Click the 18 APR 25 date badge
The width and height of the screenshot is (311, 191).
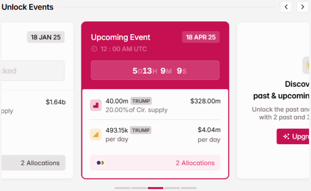[x=201, y=37]
